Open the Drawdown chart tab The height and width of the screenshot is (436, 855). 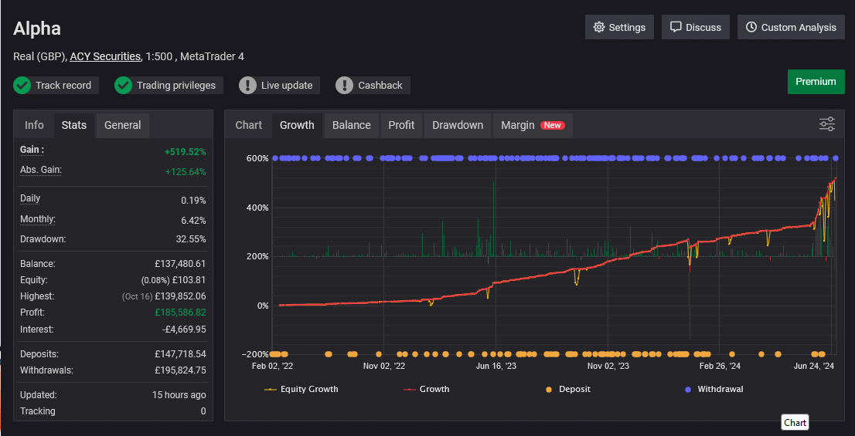click(x=458, y=125)
